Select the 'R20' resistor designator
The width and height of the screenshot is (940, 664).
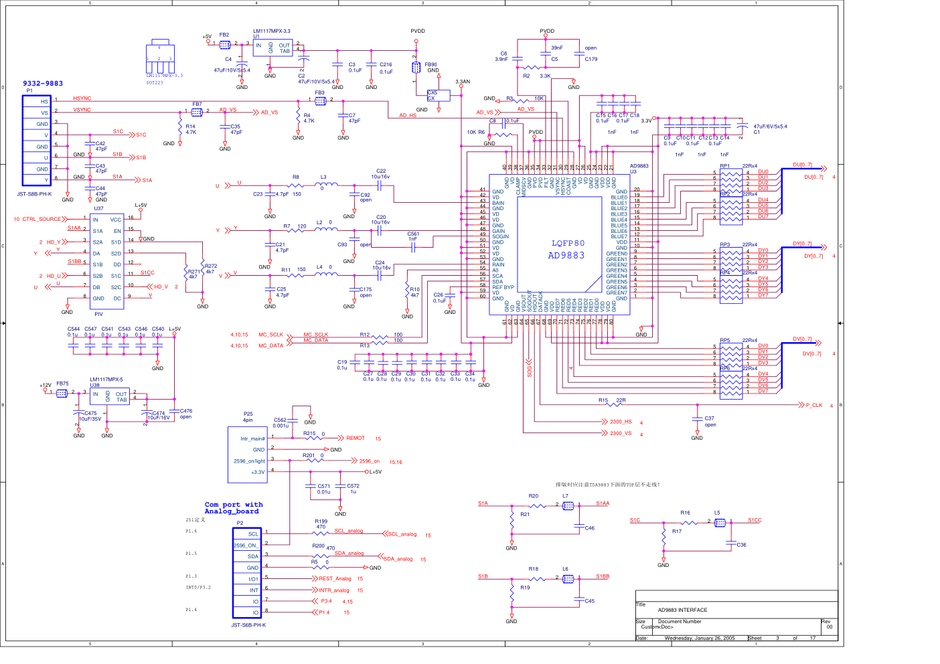click(x=533, y=496)
